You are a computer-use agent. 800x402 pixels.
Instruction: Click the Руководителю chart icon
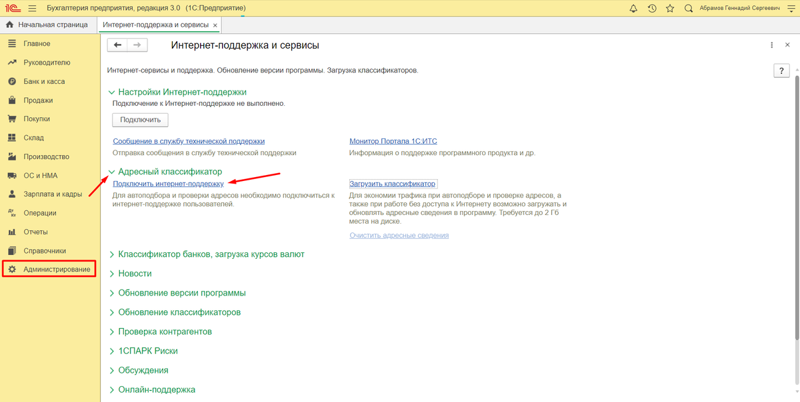click(11, 63)
